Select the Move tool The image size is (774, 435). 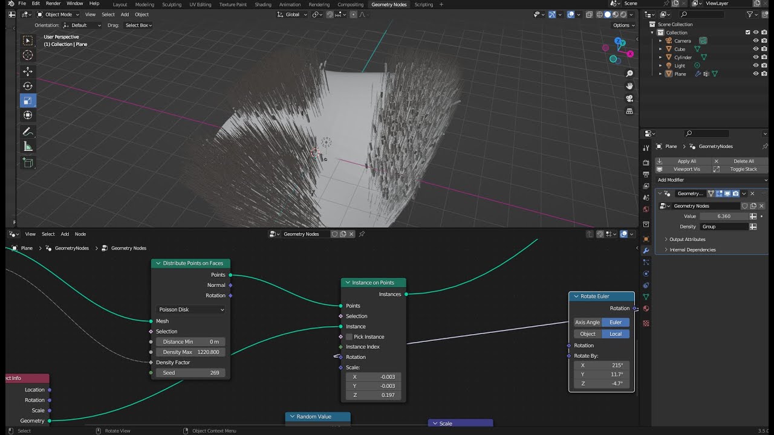pyautogui.click(x=28, y=71)
